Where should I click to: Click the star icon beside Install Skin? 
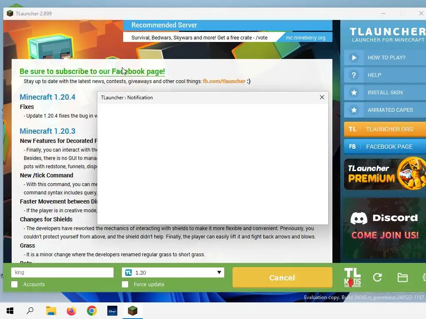354,93
